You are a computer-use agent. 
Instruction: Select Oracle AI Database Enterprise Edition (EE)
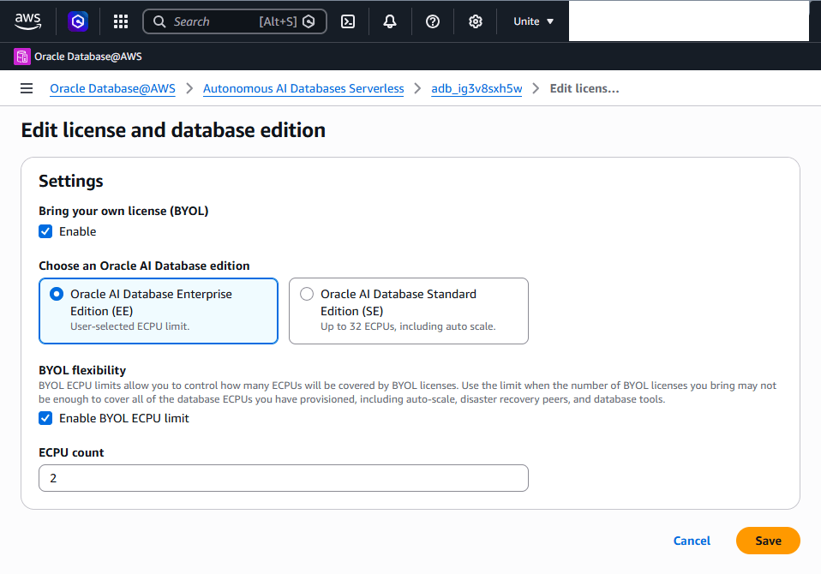point(159,311)
